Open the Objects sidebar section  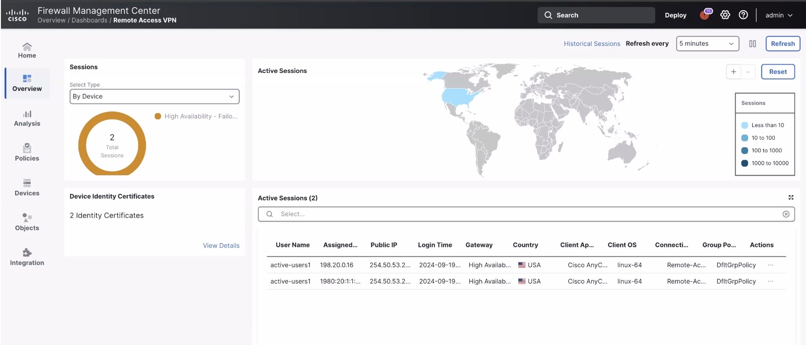pyautogui.click(x=27, y=223)
